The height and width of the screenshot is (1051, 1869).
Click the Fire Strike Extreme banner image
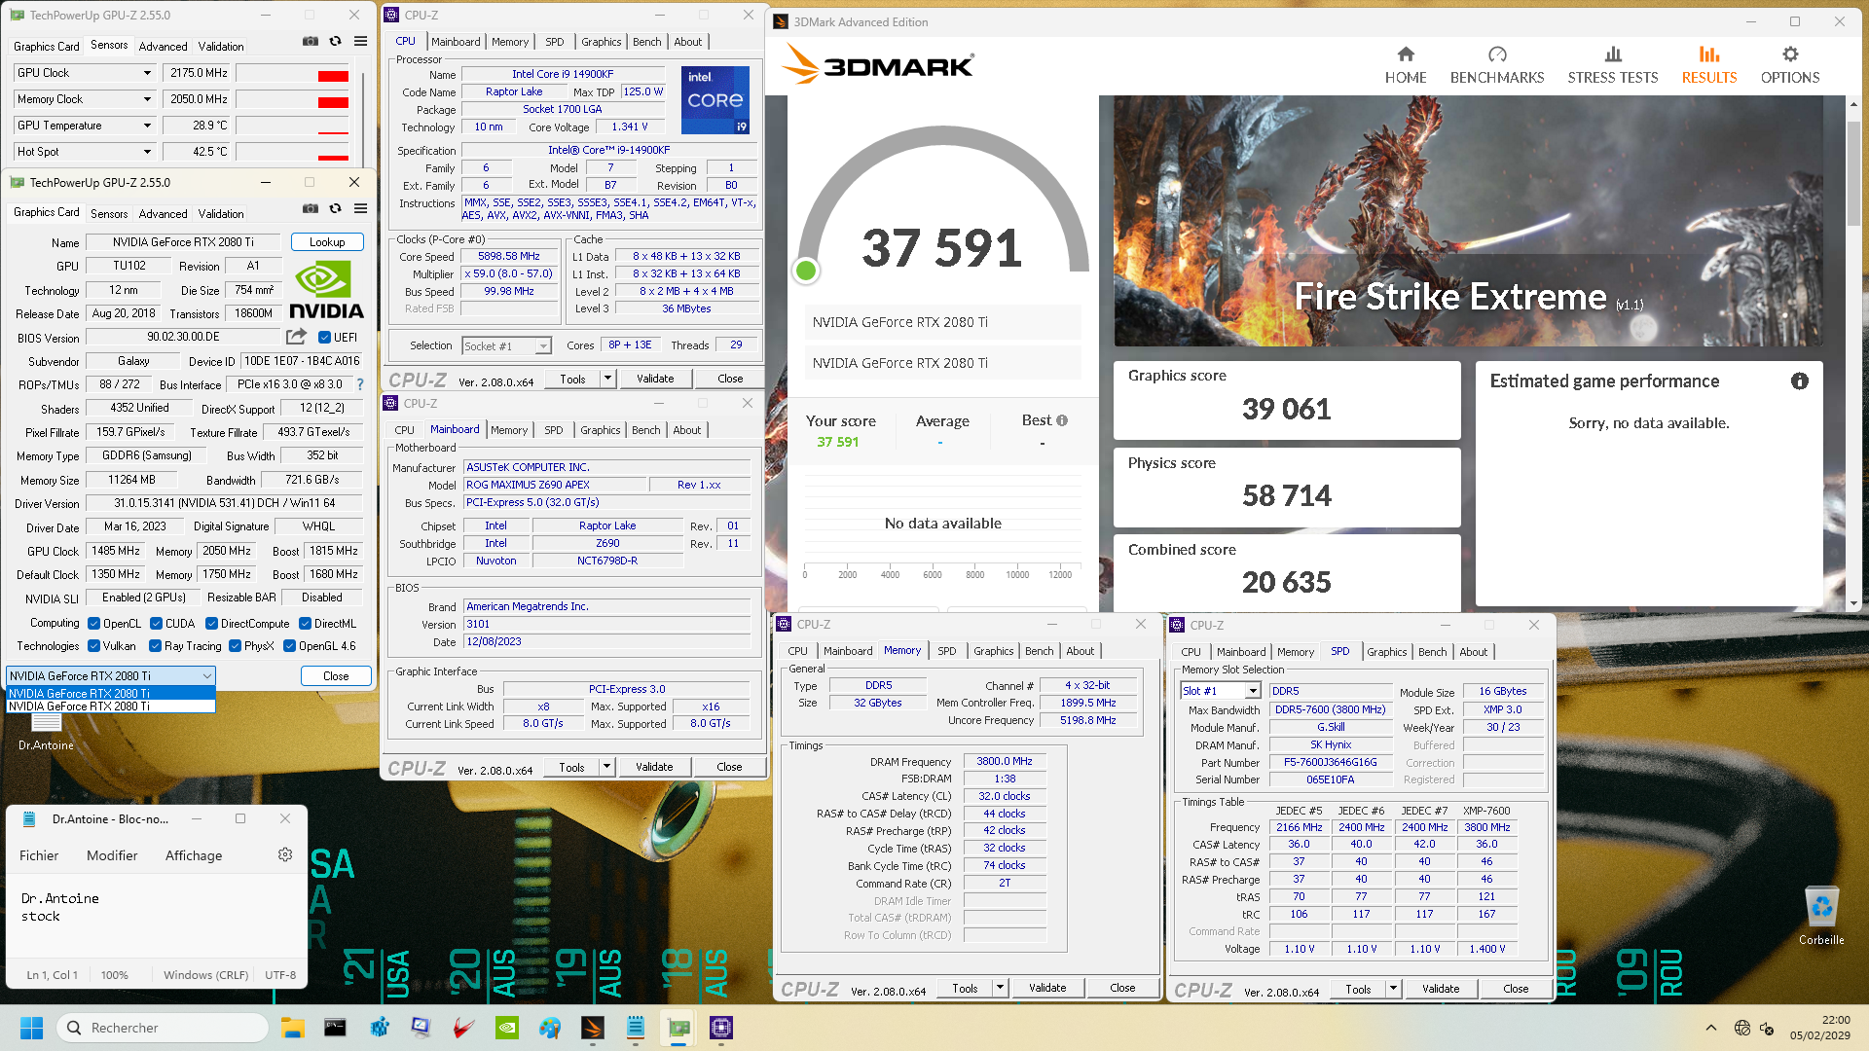[1469, 221]
